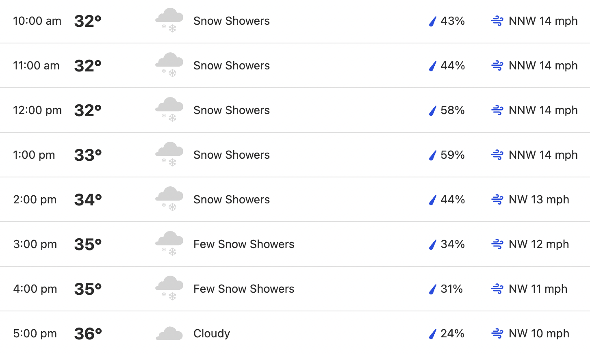Click the wind icon in the 11:00 am row
Image resolution: width=590 pixels, height=354 pixels.
pos(497,65)
